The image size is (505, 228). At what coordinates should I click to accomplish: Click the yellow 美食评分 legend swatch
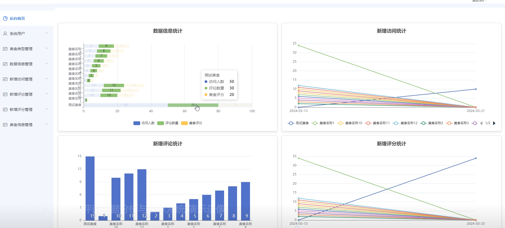click(x=184, y=123)
